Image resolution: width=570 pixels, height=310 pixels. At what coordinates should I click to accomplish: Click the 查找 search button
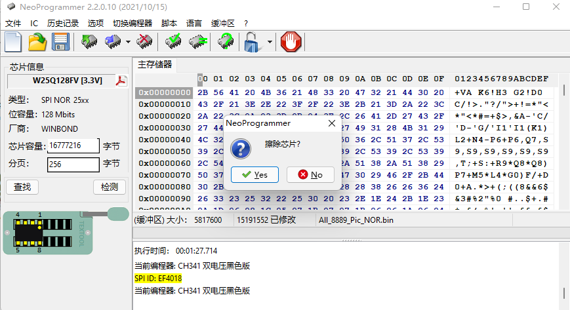coord(22,187)
